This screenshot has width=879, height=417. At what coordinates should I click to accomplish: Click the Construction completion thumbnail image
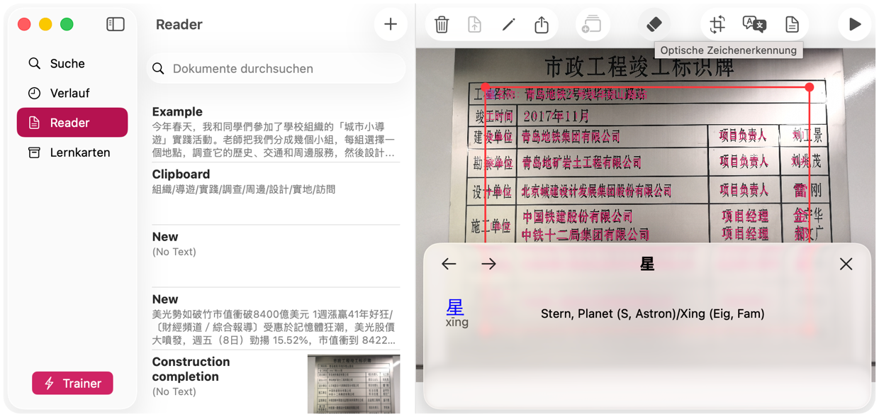click(354, 384)
